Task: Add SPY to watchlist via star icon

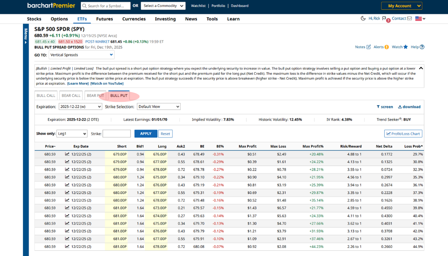Action: click(405, 47)
